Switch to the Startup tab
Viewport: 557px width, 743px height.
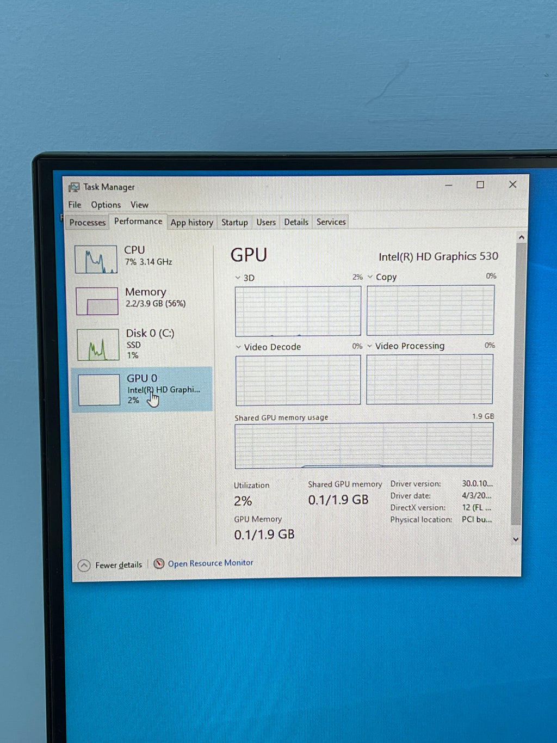pyautogui.click(x=234, y=222)
